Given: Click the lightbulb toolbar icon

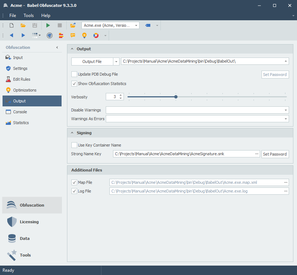Looking at the screenshot, I should pos(84,35).
